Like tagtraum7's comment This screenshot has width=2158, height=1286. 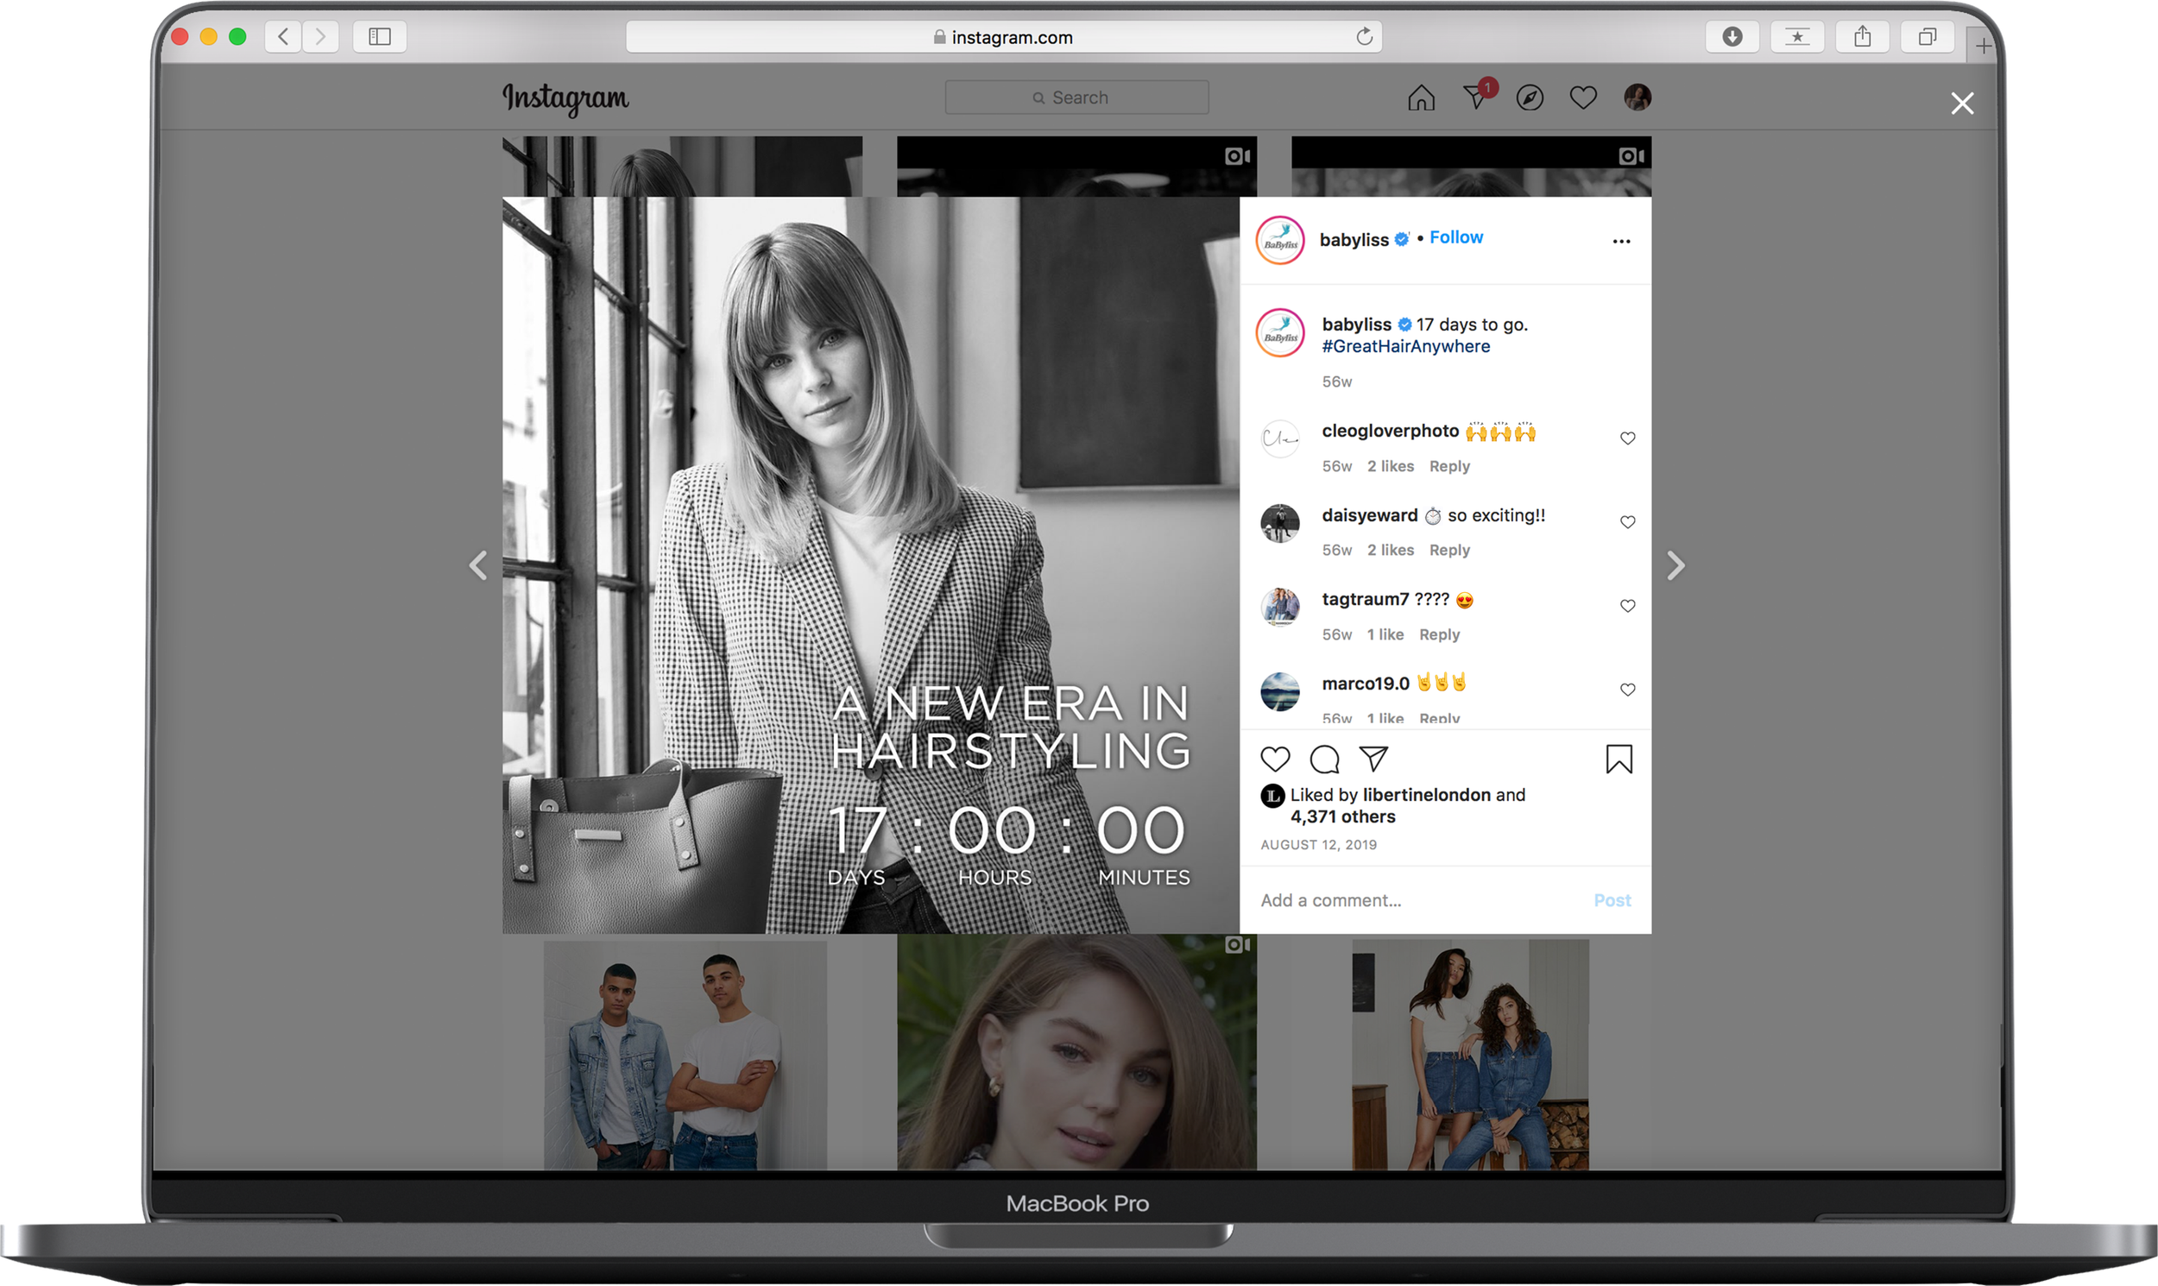[x=1627, y=607]
